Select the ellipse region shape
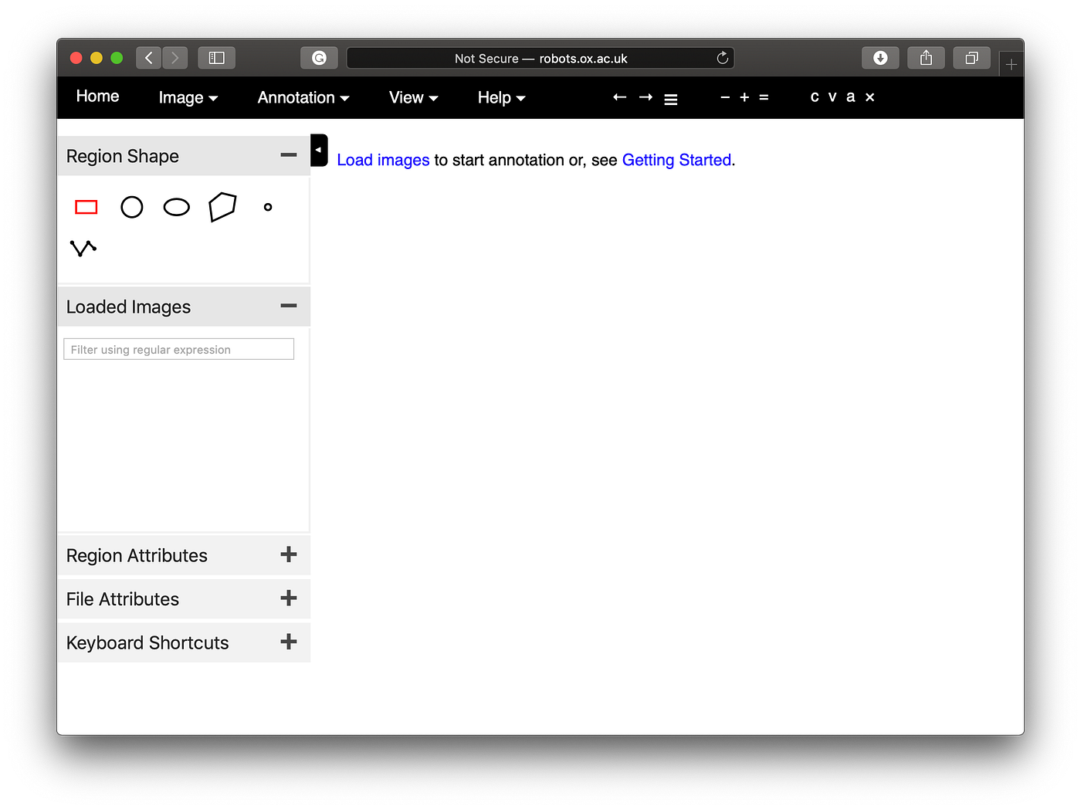Image resolution: width=1081 pixels, height=810 pixels. (x=177, y=207)
